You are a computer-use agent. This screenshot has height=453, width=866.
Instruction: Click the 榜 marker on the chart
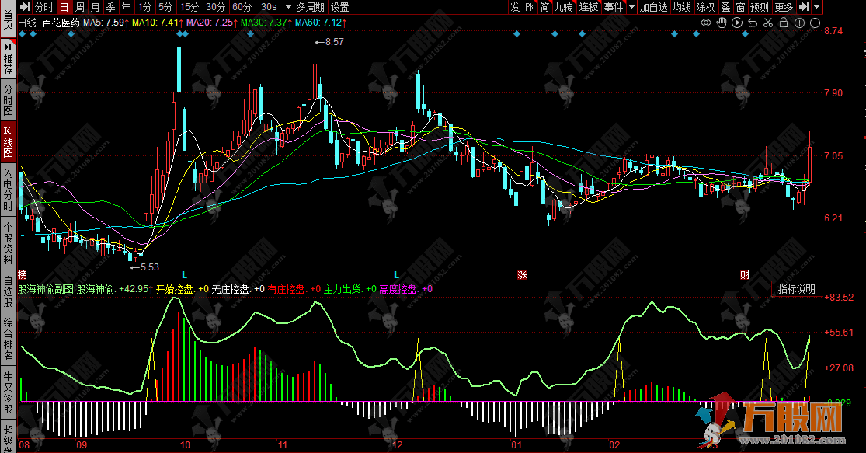22,274
